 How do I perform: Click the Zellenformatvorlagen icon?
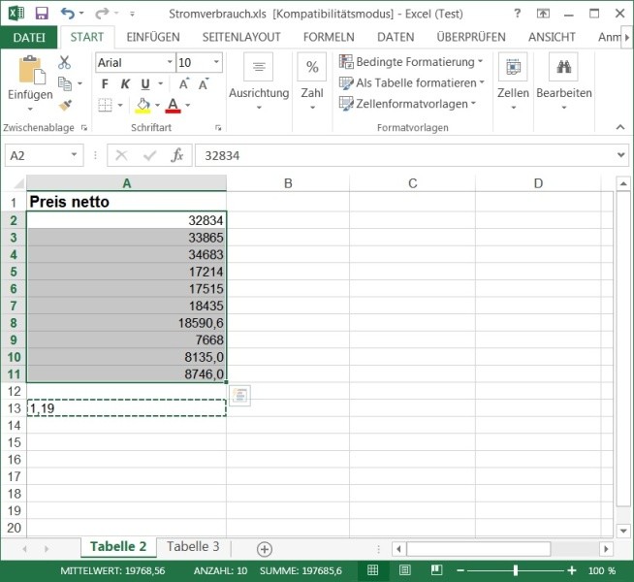pos(346,104)
